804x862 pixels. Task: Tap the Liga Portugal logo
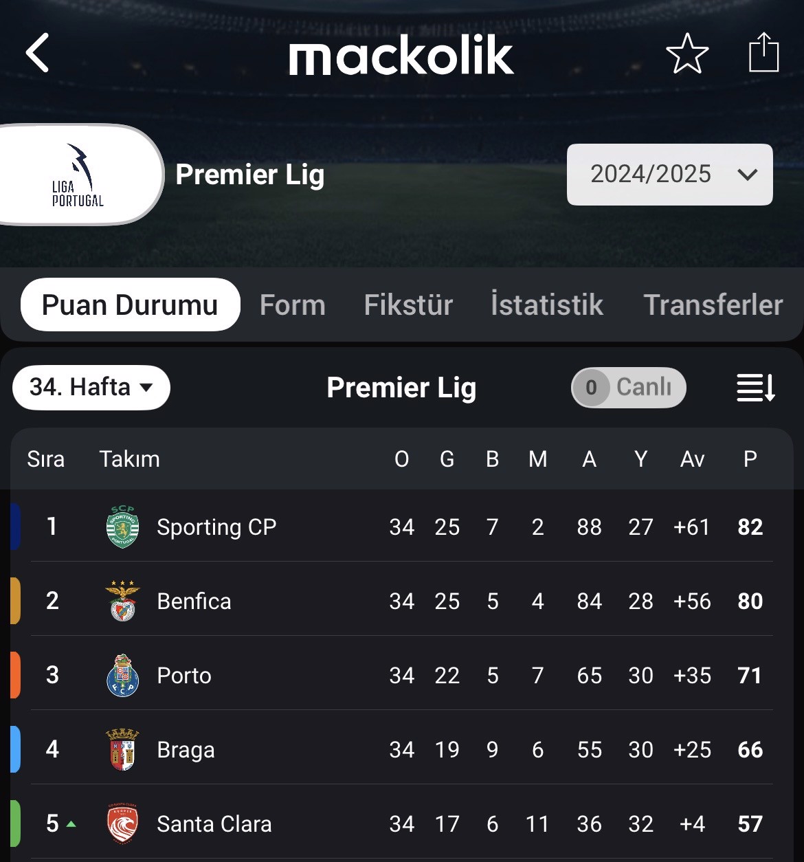[78, 175]
